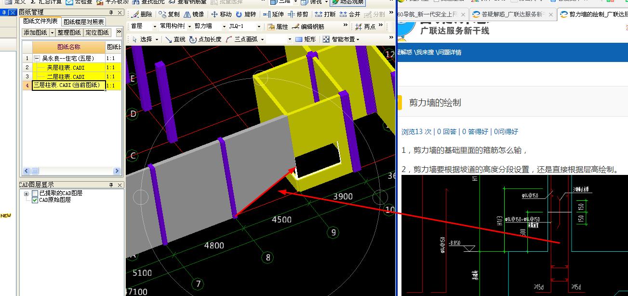The height and width of the screenshot is (296, 628).
Task: Choose the 移动 (move) tool
Action: pyautogui.click(x=221, y=14)
